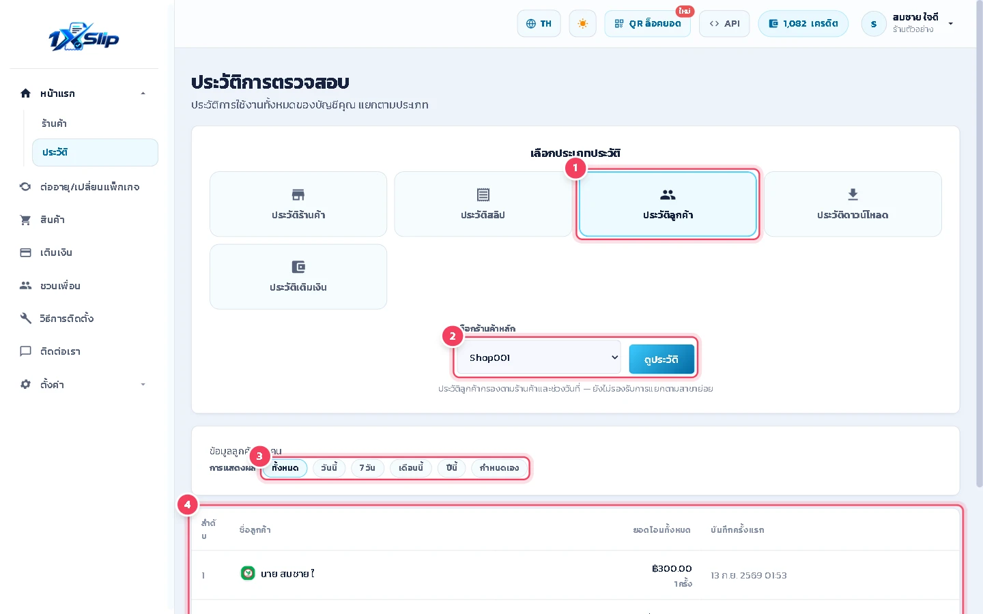
Task: Open the TH language selector
Action: pyautogui.click(x=539, y=24)
